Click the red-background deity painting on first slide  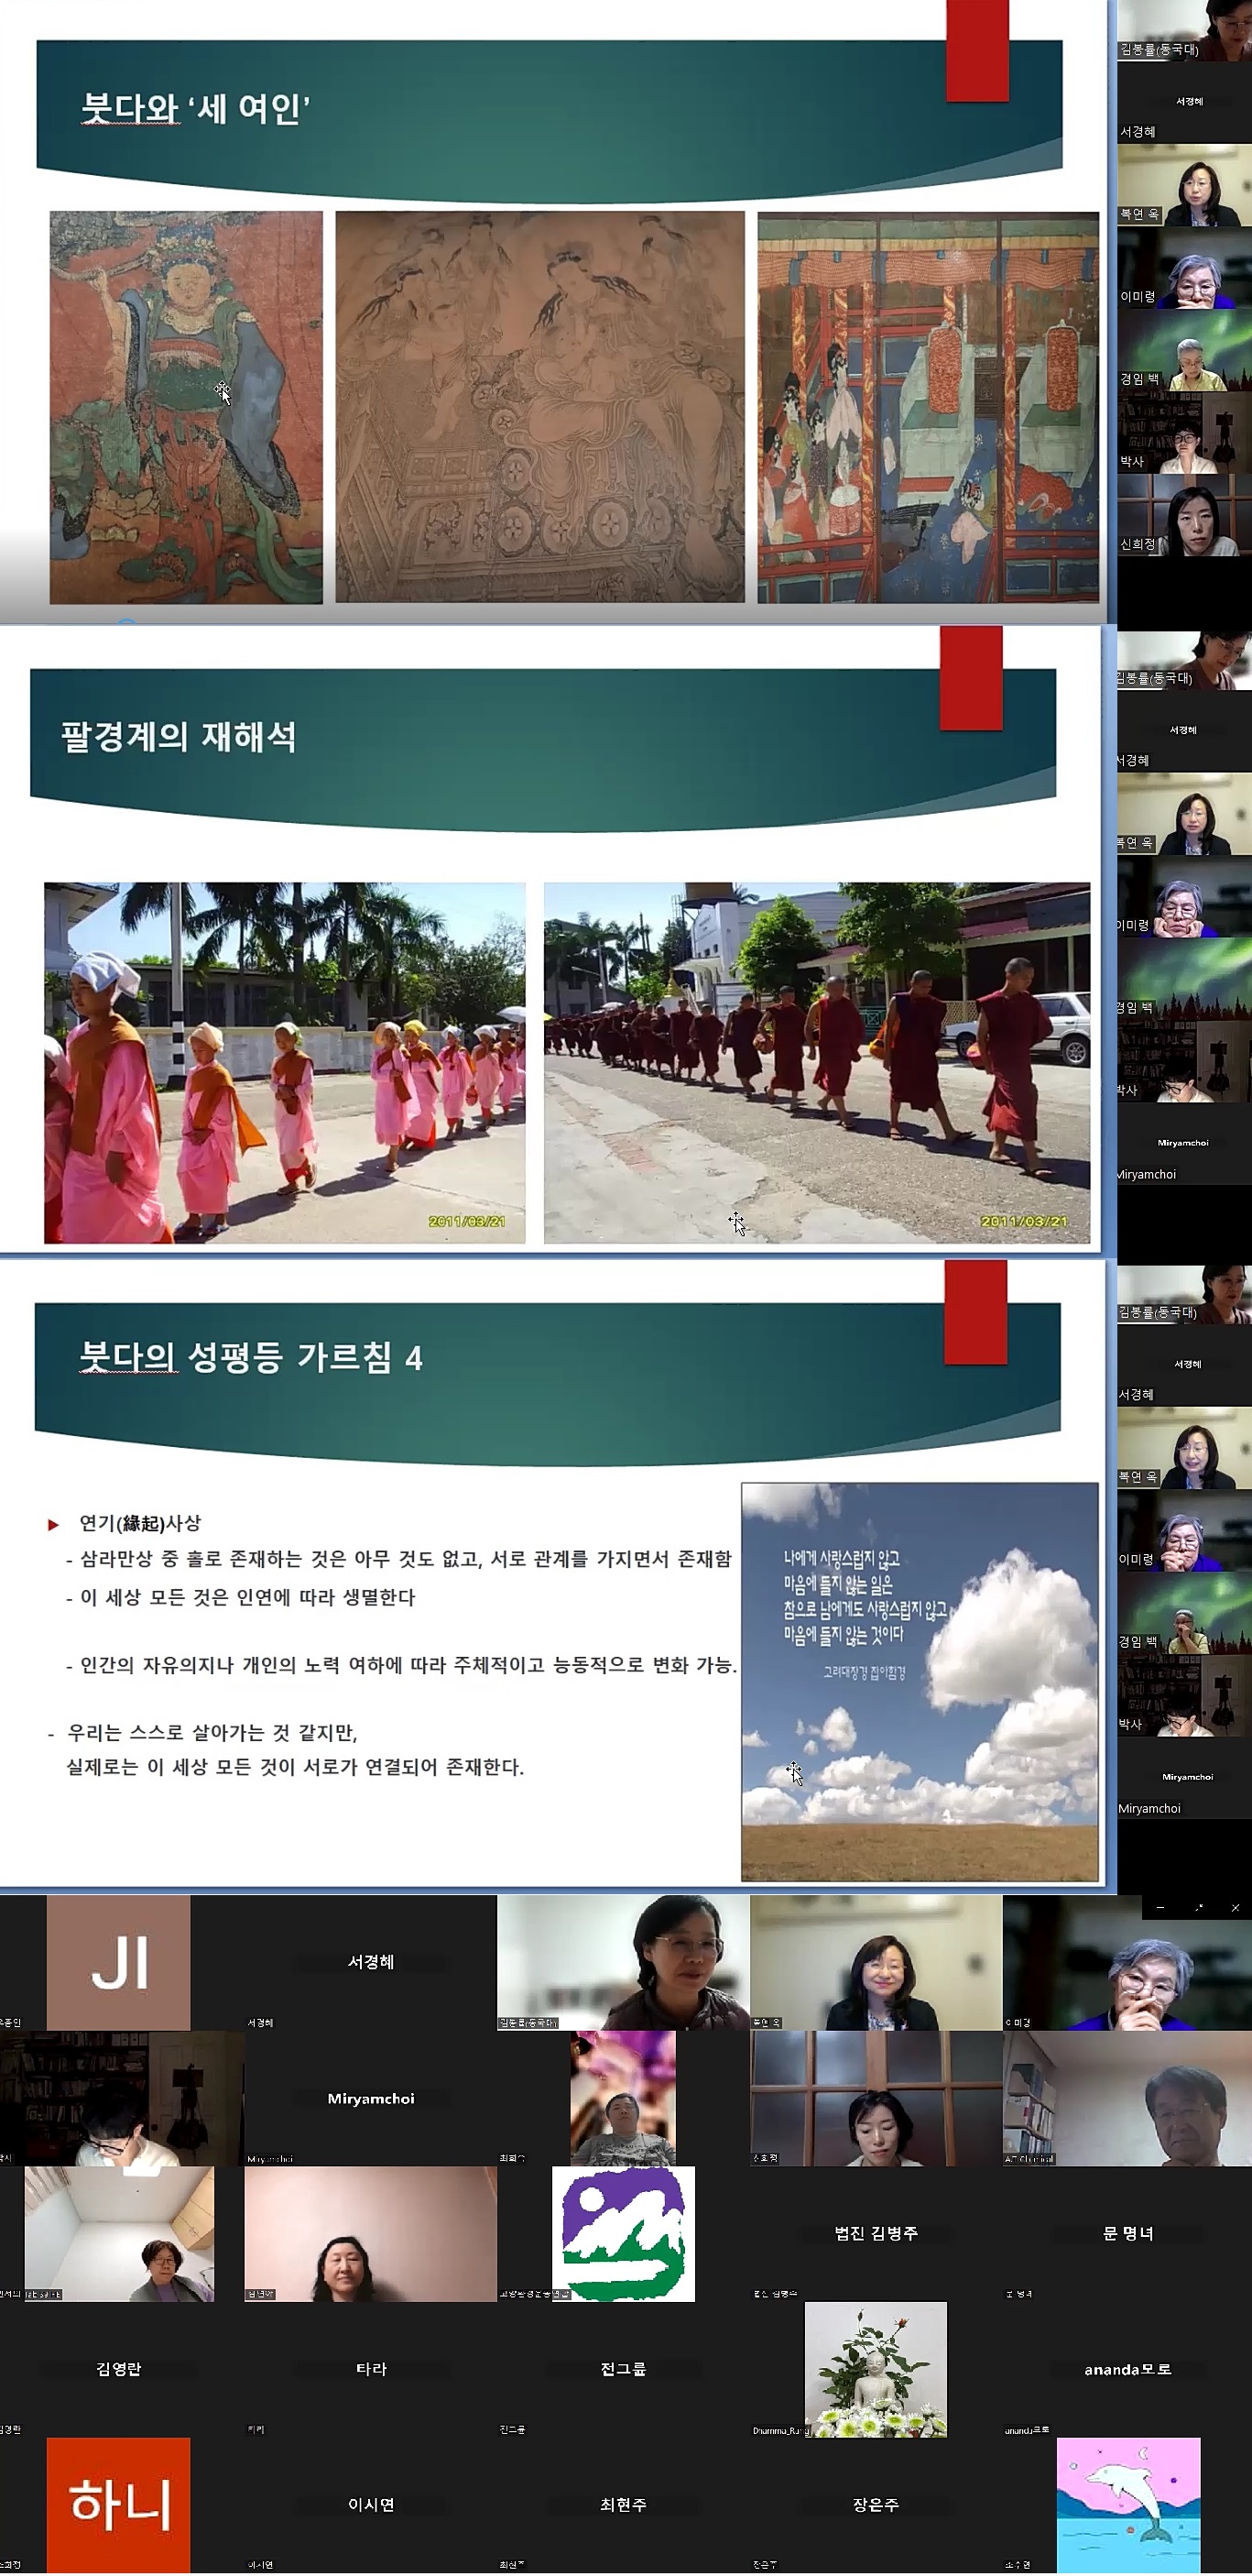pos(186,407)
